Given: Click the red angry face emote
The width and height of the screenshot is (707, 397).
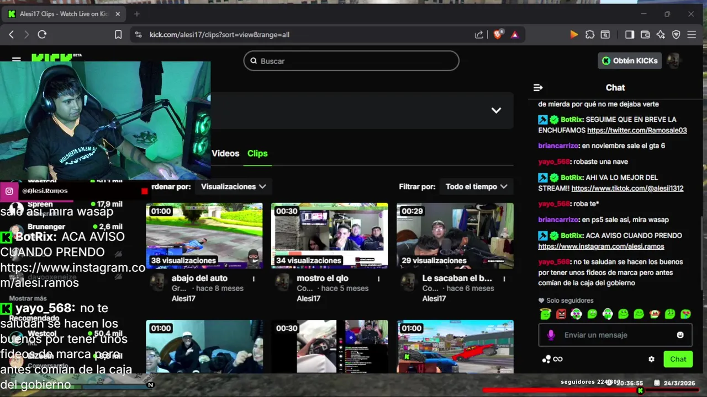Looking at the screenshot, I should pyautogui.click(x=561, y=314).
